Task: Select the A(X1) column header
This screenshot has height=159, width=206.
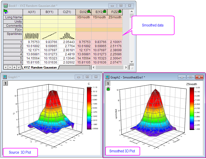Action: [32, 12]
